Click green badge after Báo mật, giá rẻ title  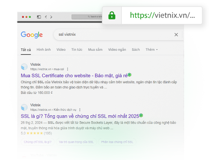(130, 75)
